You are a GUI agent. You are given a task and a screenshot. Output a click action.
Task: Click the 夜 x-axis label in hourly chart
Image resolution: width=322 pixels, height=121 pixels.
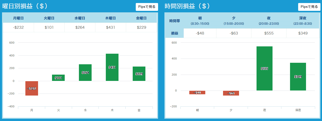pos(264,110)
